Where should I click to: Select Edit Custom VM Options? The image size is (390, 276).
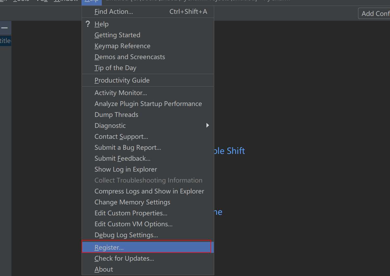134,224
